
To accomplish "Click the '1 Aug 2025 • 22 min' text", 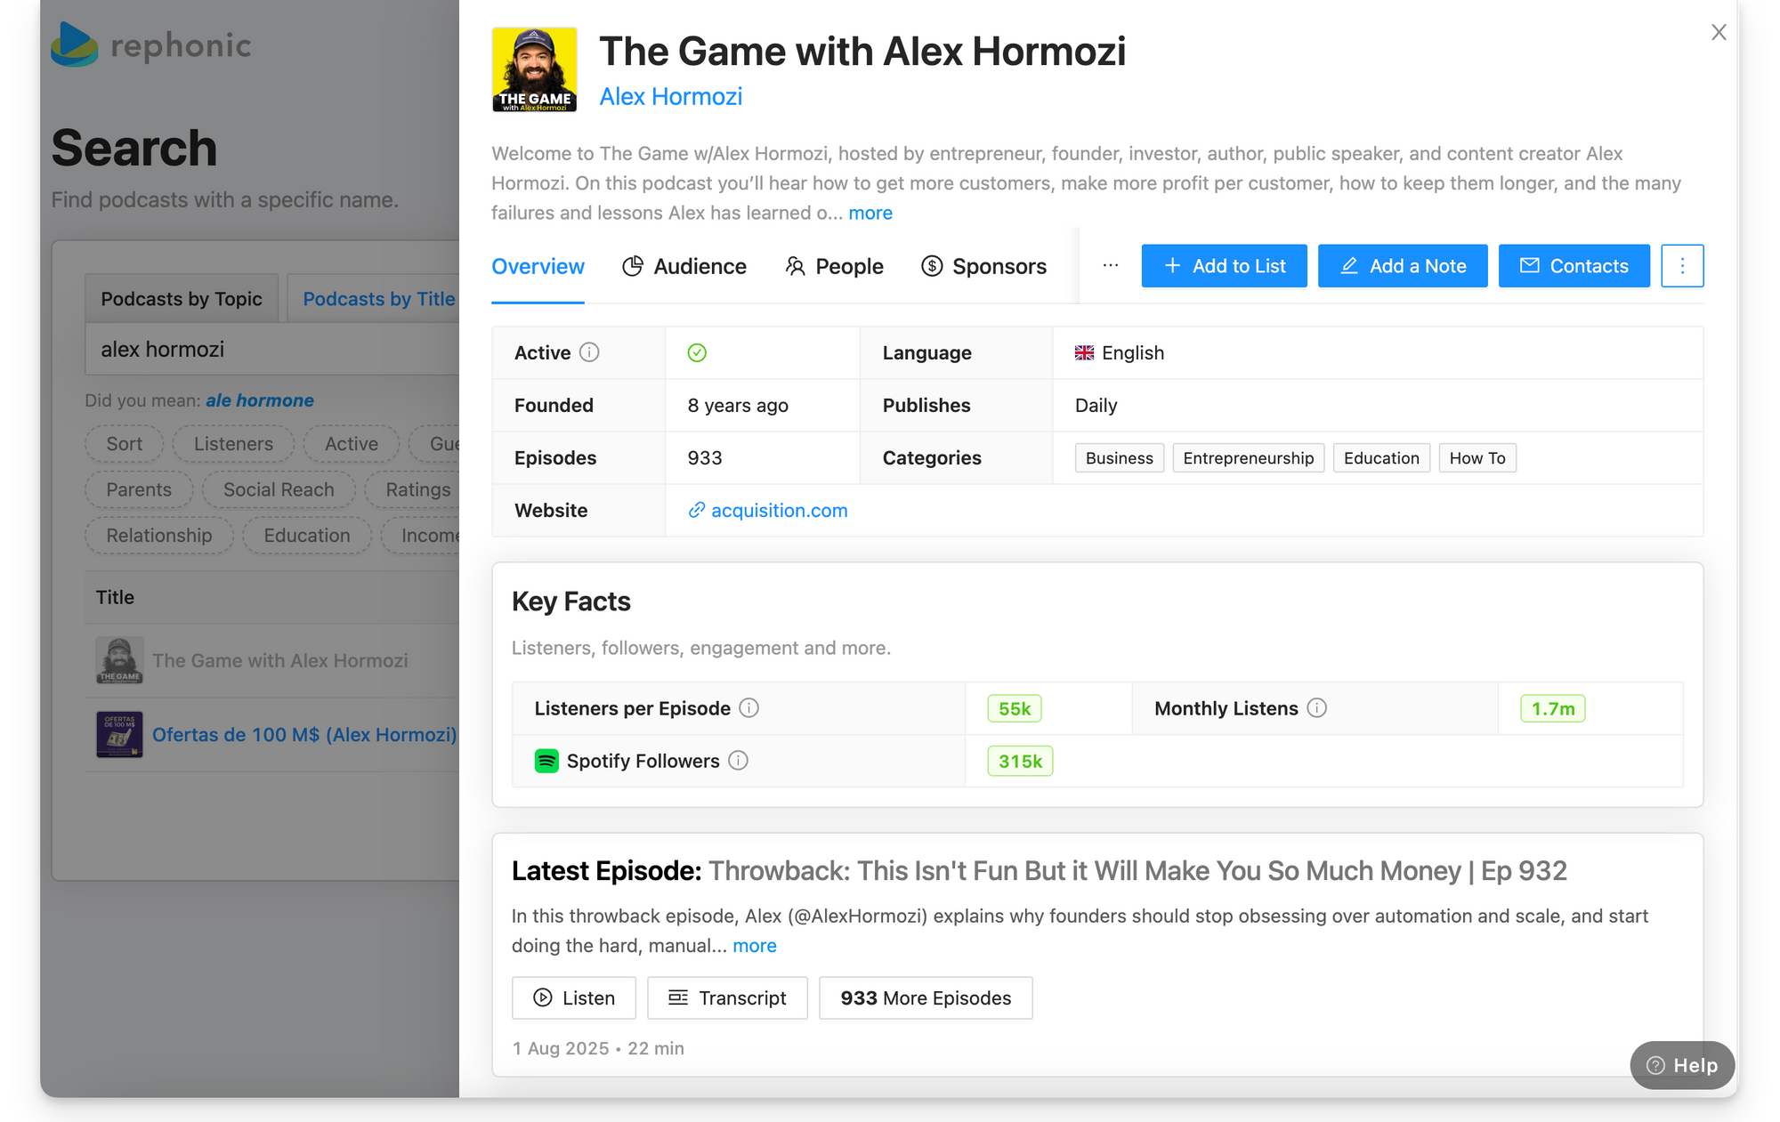I will pyautogui.click(x=598, y=1049).
